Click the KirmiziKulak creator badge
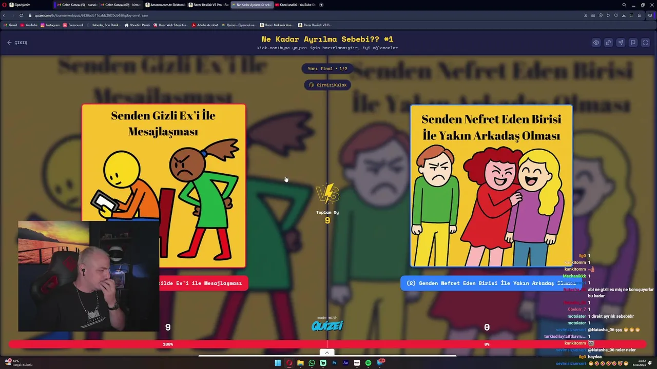This screenshot has height=369, width=657. 327,85
